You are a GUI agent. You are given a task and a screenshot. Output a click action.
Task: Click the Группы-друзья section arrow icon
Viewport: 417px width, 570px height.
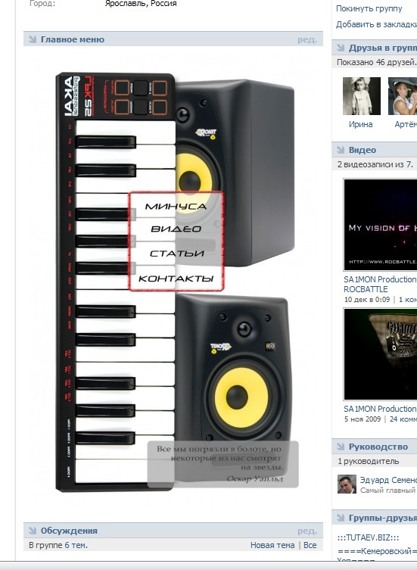click(x=341, y=518)
